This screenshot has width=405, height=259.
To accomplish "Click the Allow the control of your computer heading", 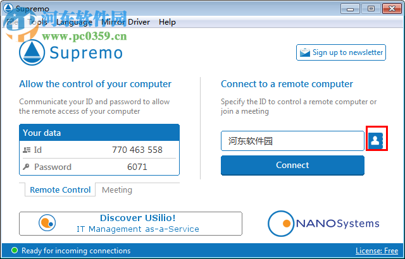I will (x=96, y=84).
